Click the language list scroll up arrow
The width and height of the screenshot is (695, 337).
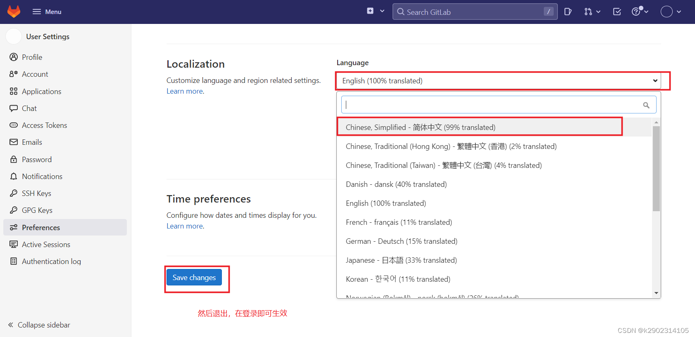pos(656,122)
